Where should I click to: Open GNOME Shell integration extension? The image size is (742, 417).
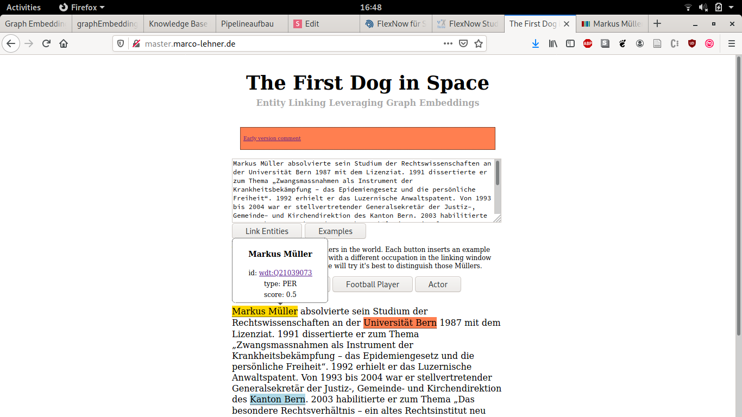click(622, 43)
